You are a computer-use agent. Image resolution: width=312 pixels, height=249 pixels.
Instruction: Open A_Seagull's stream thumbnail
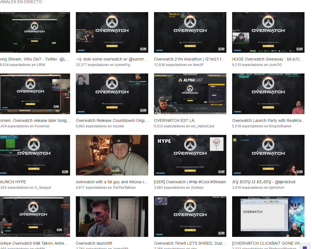[x=35, y=155]
